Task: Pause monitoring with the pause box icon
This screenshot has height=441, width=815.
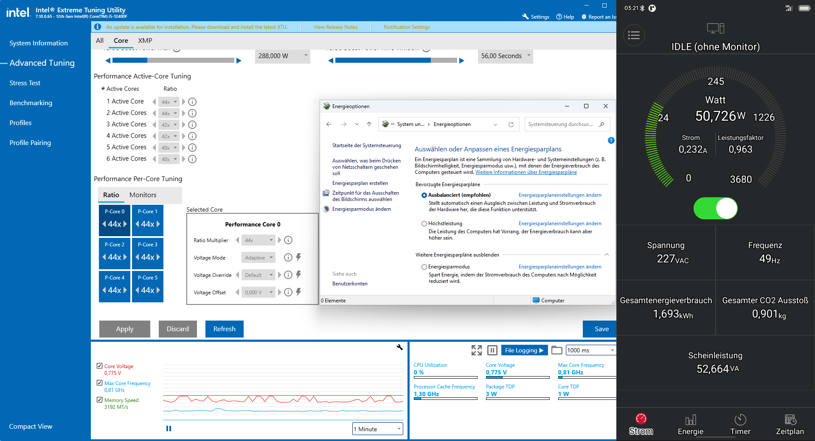Action: coord(492,350)
